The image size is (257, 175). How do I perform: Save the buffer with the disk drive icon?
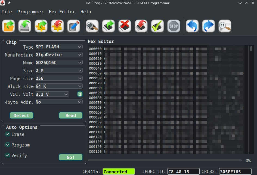[24, 26]
